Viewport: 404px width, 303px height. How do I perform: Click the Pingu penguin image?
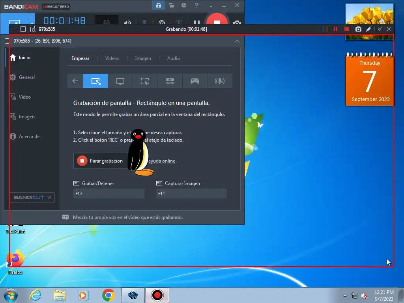tap(140, 153)
